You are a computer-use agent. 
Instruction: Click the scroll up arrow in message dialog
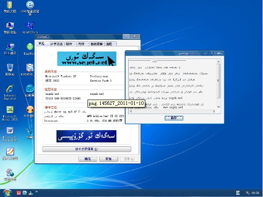pos(218,62)
